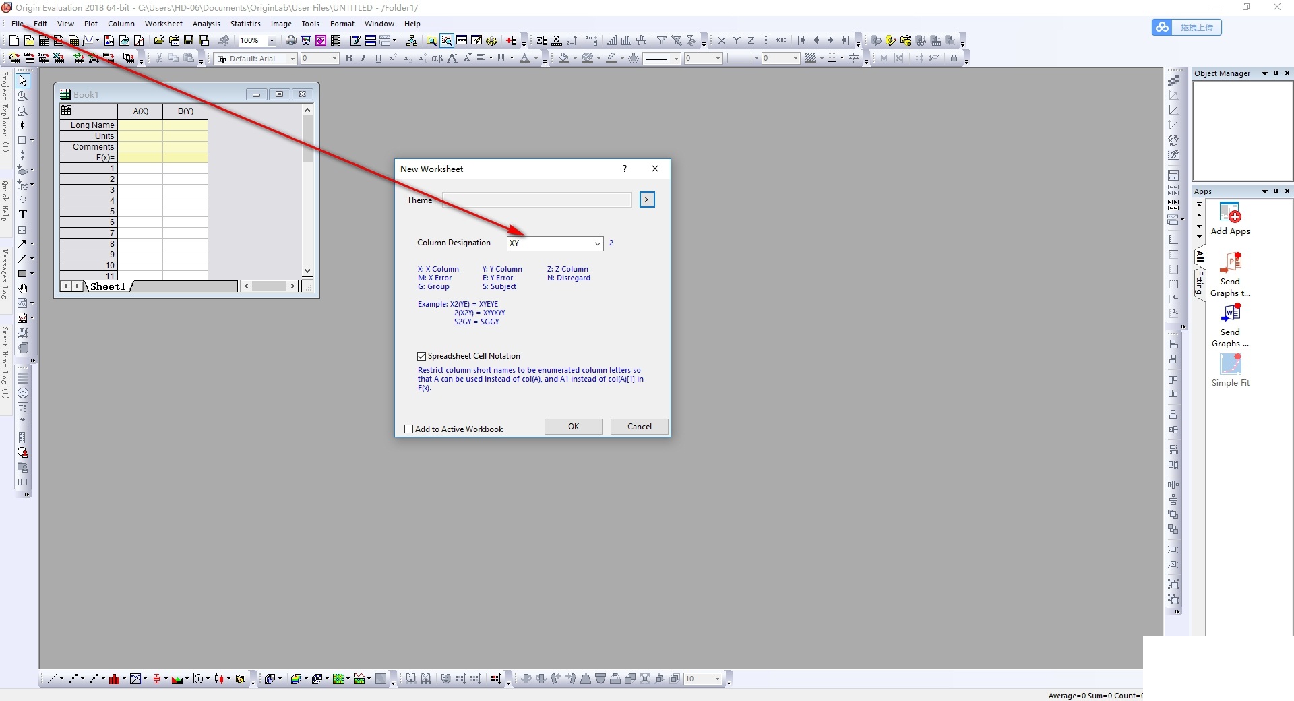Image resolution: width=1294 pixels, height=701 pixels.
Task: Open the Worksheet menu
Action: [164, 24]
